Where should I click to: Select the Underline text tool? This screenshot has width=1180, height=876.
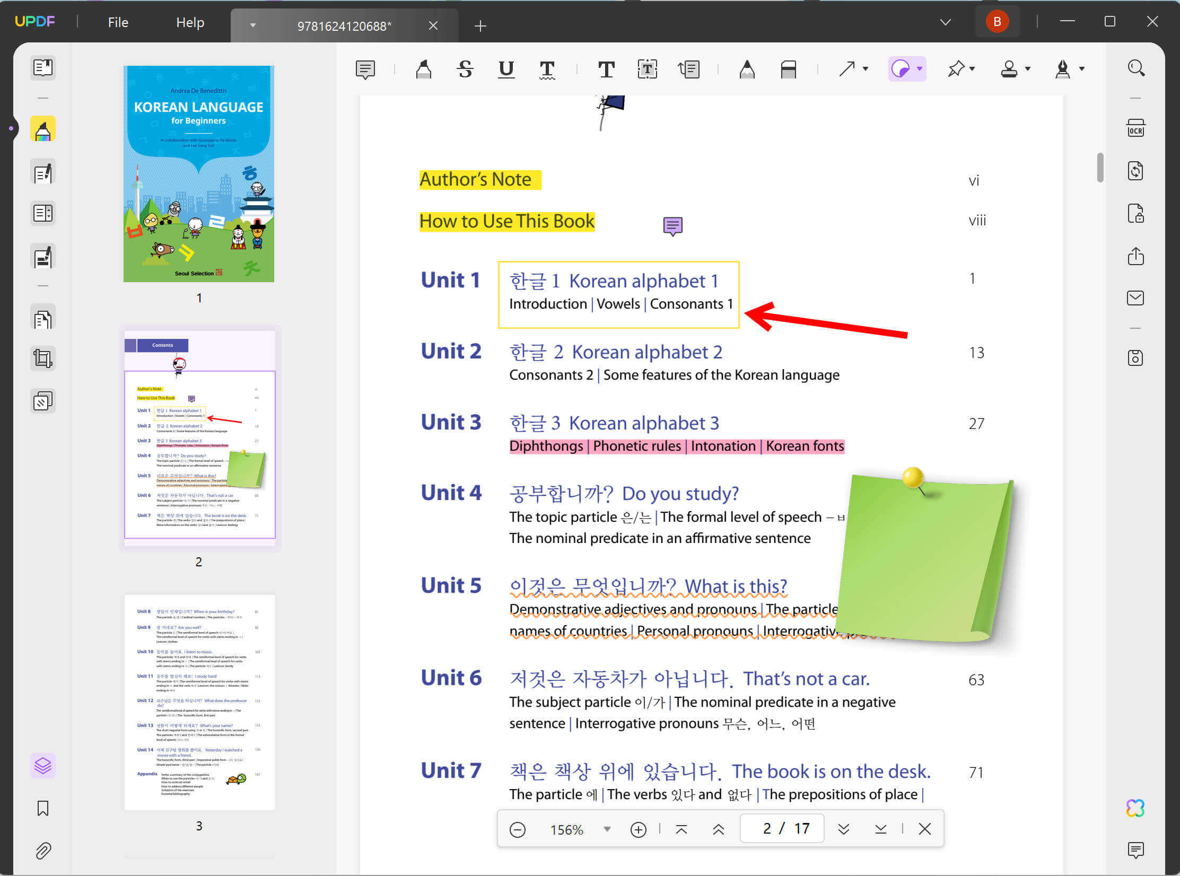[x=506, y=69]
